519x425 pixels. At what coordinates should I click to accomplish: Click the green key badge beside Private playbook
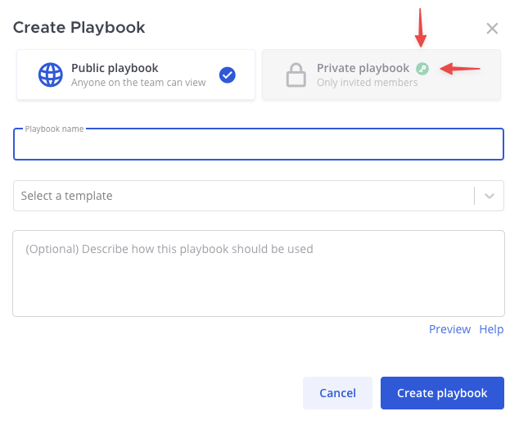[x=422, y=69]
